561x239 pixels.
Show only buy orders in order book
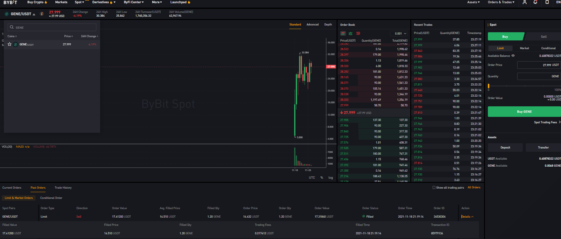350,33
